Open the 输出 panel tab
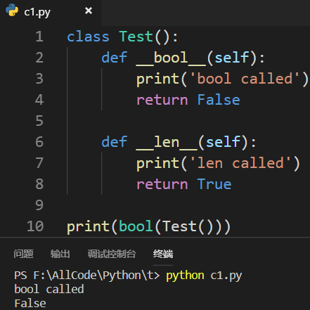The width and height of the screenshot is (310, 310). (60, 254)
